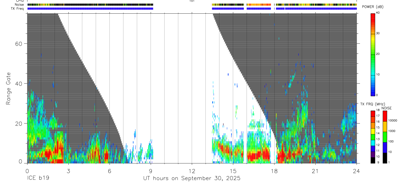Click the 21 tick on the UT hours axis

pyautogui.click(x=315, y=171)
